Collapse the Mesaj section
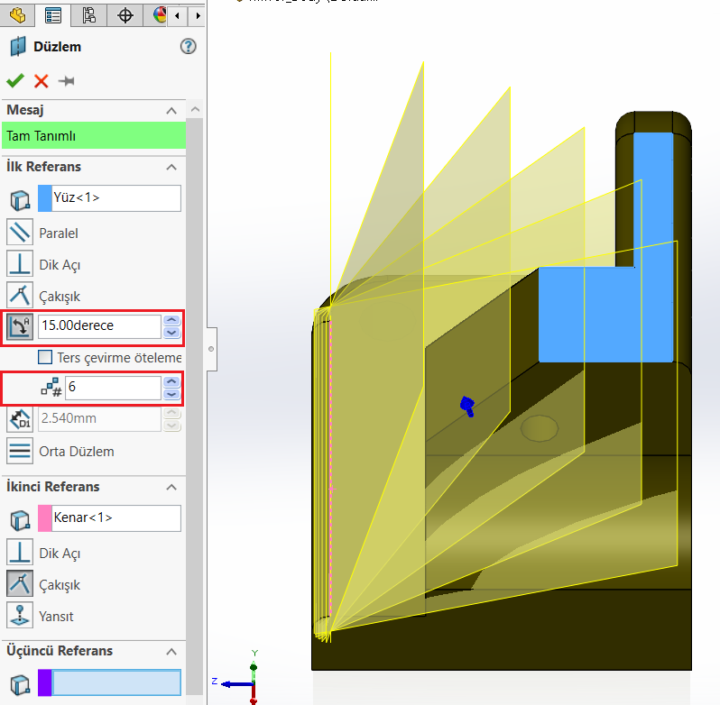720x705 pixels. [x=171, y=110]
